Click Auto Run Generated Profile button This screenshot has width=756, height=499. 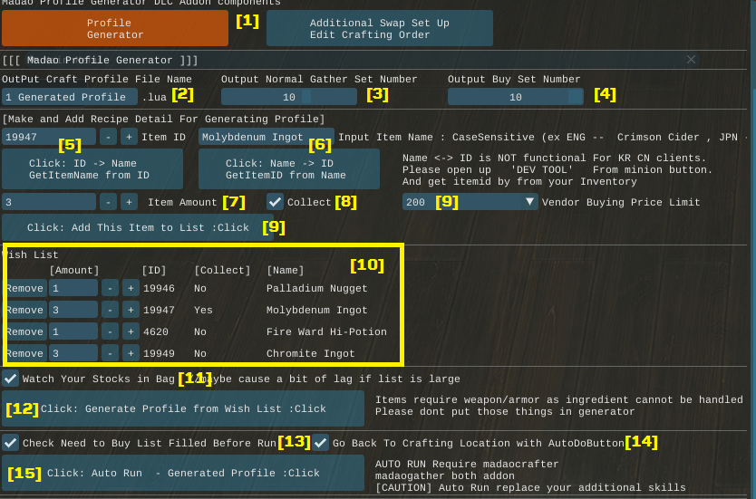[x=183, y=473]
